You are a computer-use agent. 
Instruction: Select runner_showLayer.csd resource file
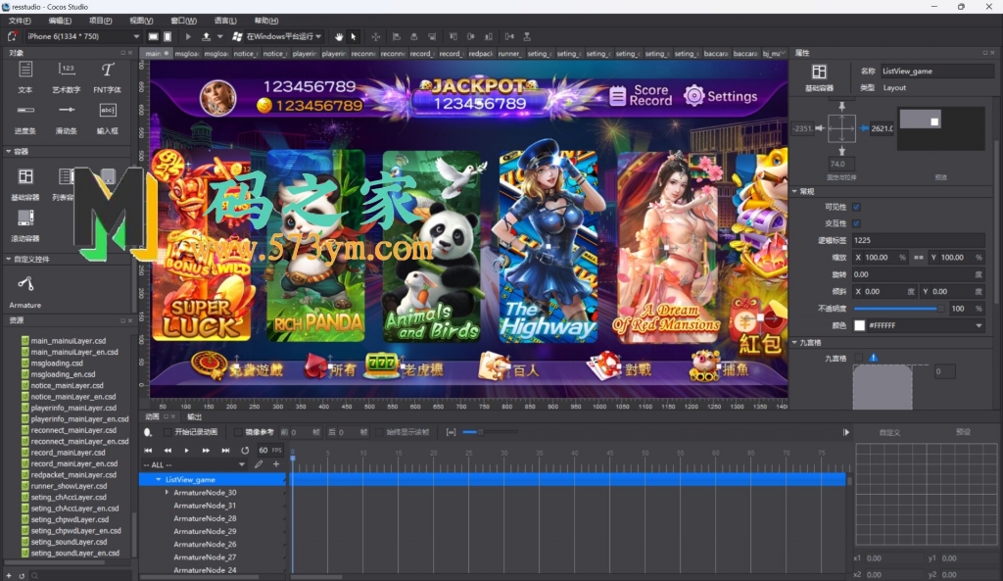tap(70, 486)
